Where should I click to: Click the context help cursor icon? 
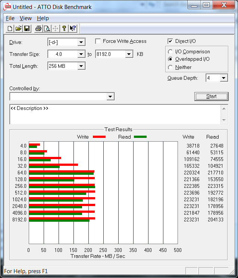pos(73,28)
